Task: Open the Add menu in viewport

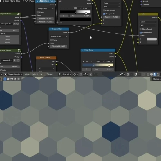Action: [x=42, y=74]
